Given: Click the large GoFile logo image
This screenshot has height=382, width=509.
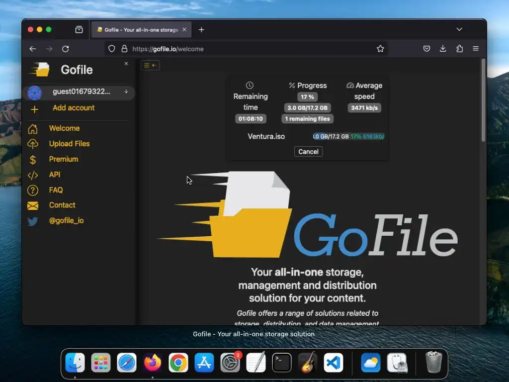Looking at the screenshot, I should (x=307, y=215).
